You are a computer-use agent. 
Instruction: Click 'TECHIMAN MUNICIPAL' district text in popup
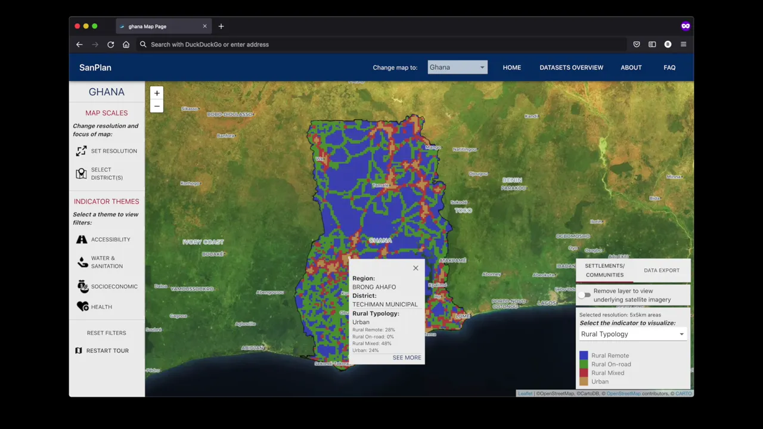(x=385, y=304)
